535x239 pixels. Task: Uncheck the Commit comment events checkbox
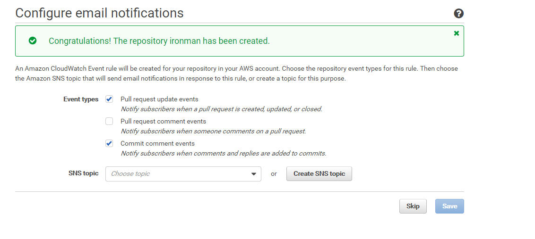[x=109, y=143]
